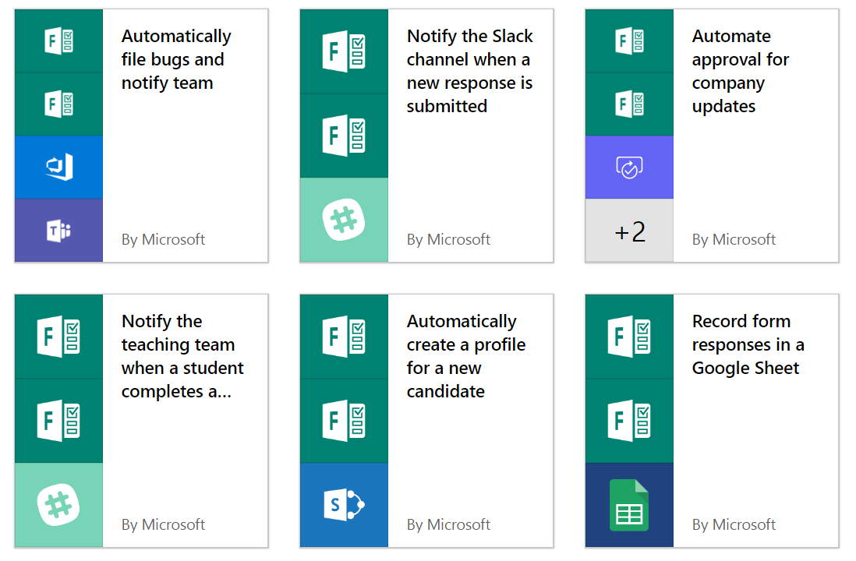Image resolution: width=856 pixels, height=561 pixels.
Task: Click the +2 more connectors tile
Action: 629,231
